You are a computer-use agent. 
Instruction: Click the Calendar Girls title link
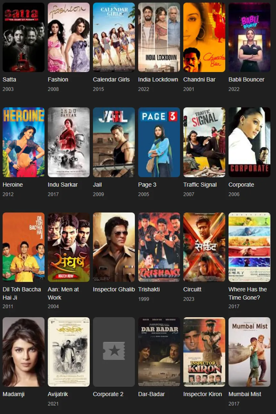click(x=111, y=79)
